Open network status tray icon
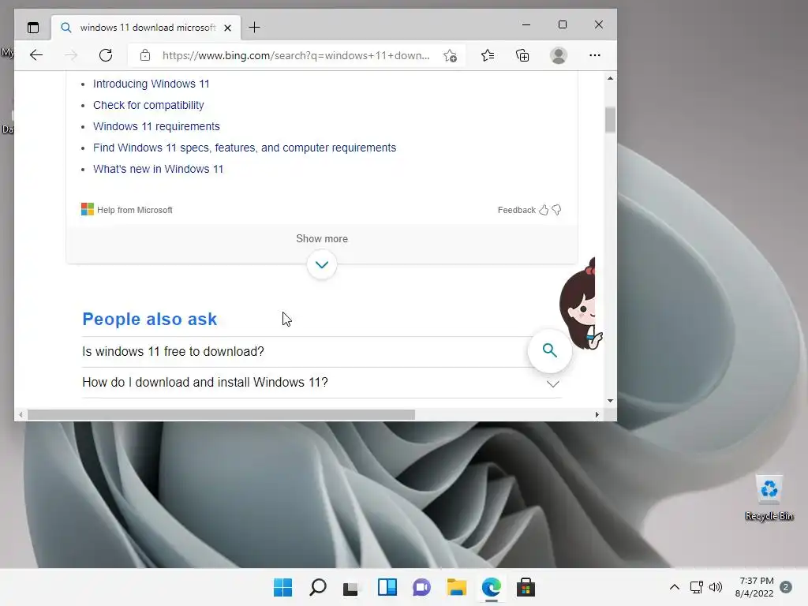808x606 pixels. (696, 587)
